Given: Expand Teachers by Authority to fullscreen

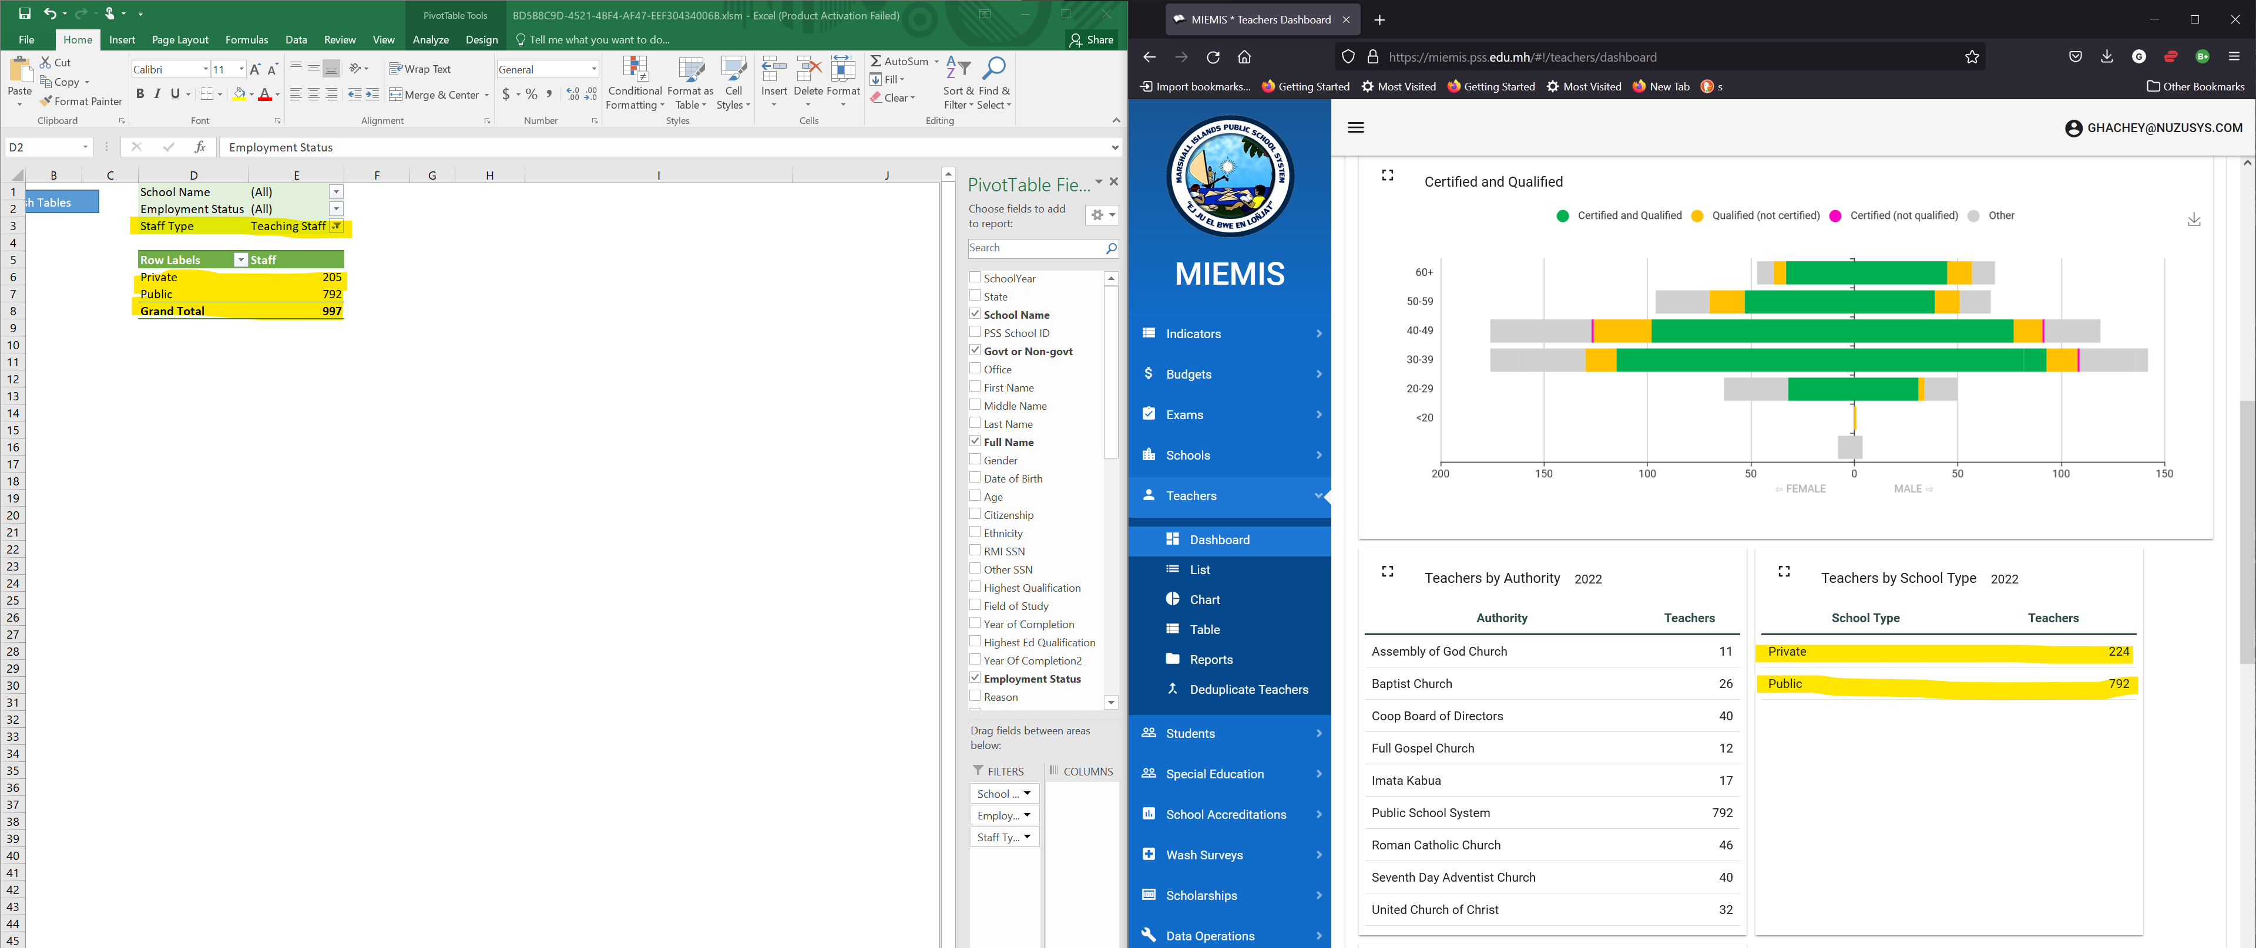Looking at the screenshot, I should pos(1387,572).
